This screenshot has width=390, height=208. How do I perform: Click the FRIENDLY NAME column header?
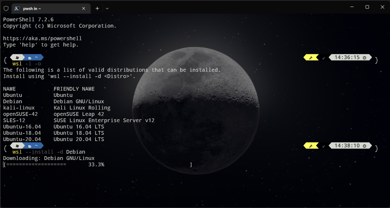tap(74, 89)
